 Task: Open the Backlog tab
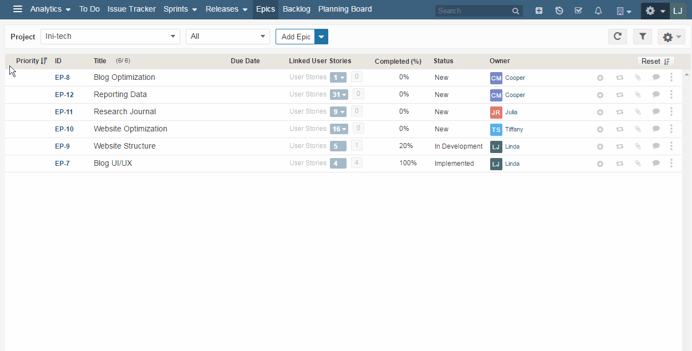(x=297, y=9)
